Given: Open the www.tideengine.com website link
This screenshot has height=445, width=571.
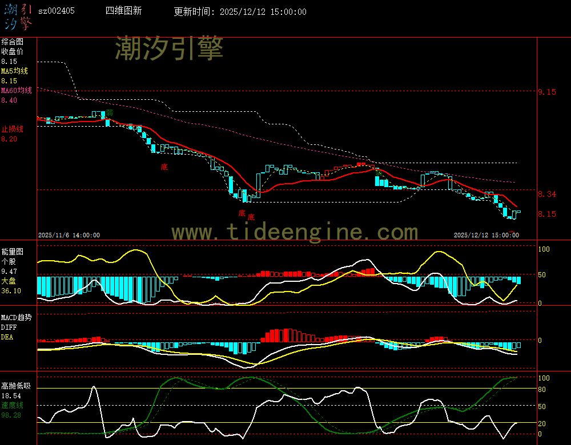Looking at the screenshot, I should point(295,232).
